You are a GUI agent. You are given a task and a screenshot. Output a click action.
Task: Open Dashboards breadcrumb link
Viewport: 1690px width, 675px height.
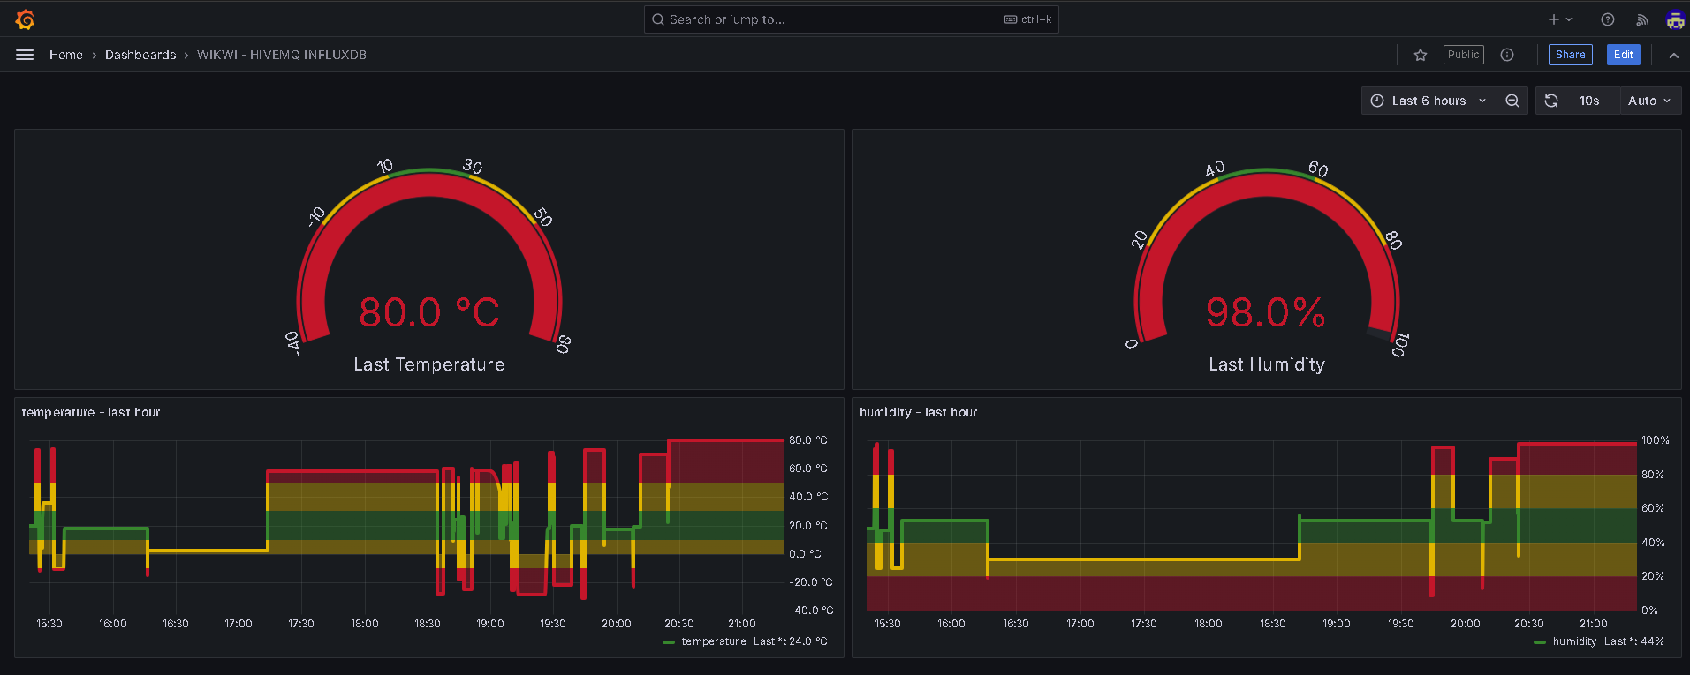(140, 55)
